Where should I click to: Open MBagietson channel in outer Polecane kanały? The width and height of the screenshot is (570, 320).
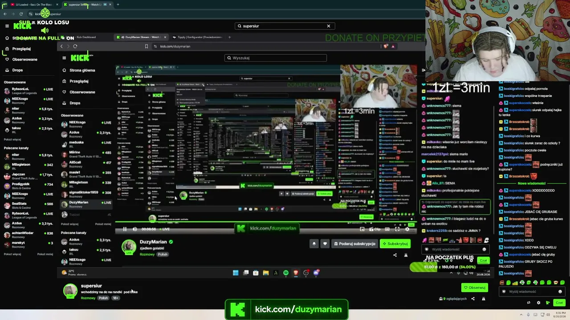point(28,165)
